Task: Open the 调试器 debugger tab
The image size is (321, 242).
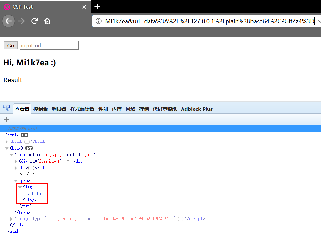Action: pos(59,109)
